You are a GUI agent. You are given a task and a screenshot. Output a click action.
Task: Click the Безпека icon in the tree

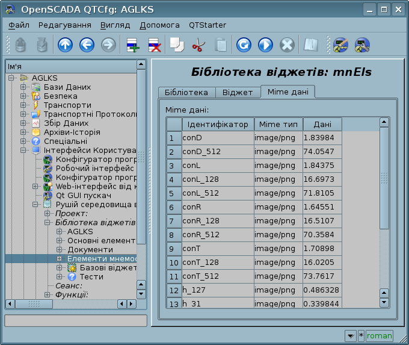(35, 96)
